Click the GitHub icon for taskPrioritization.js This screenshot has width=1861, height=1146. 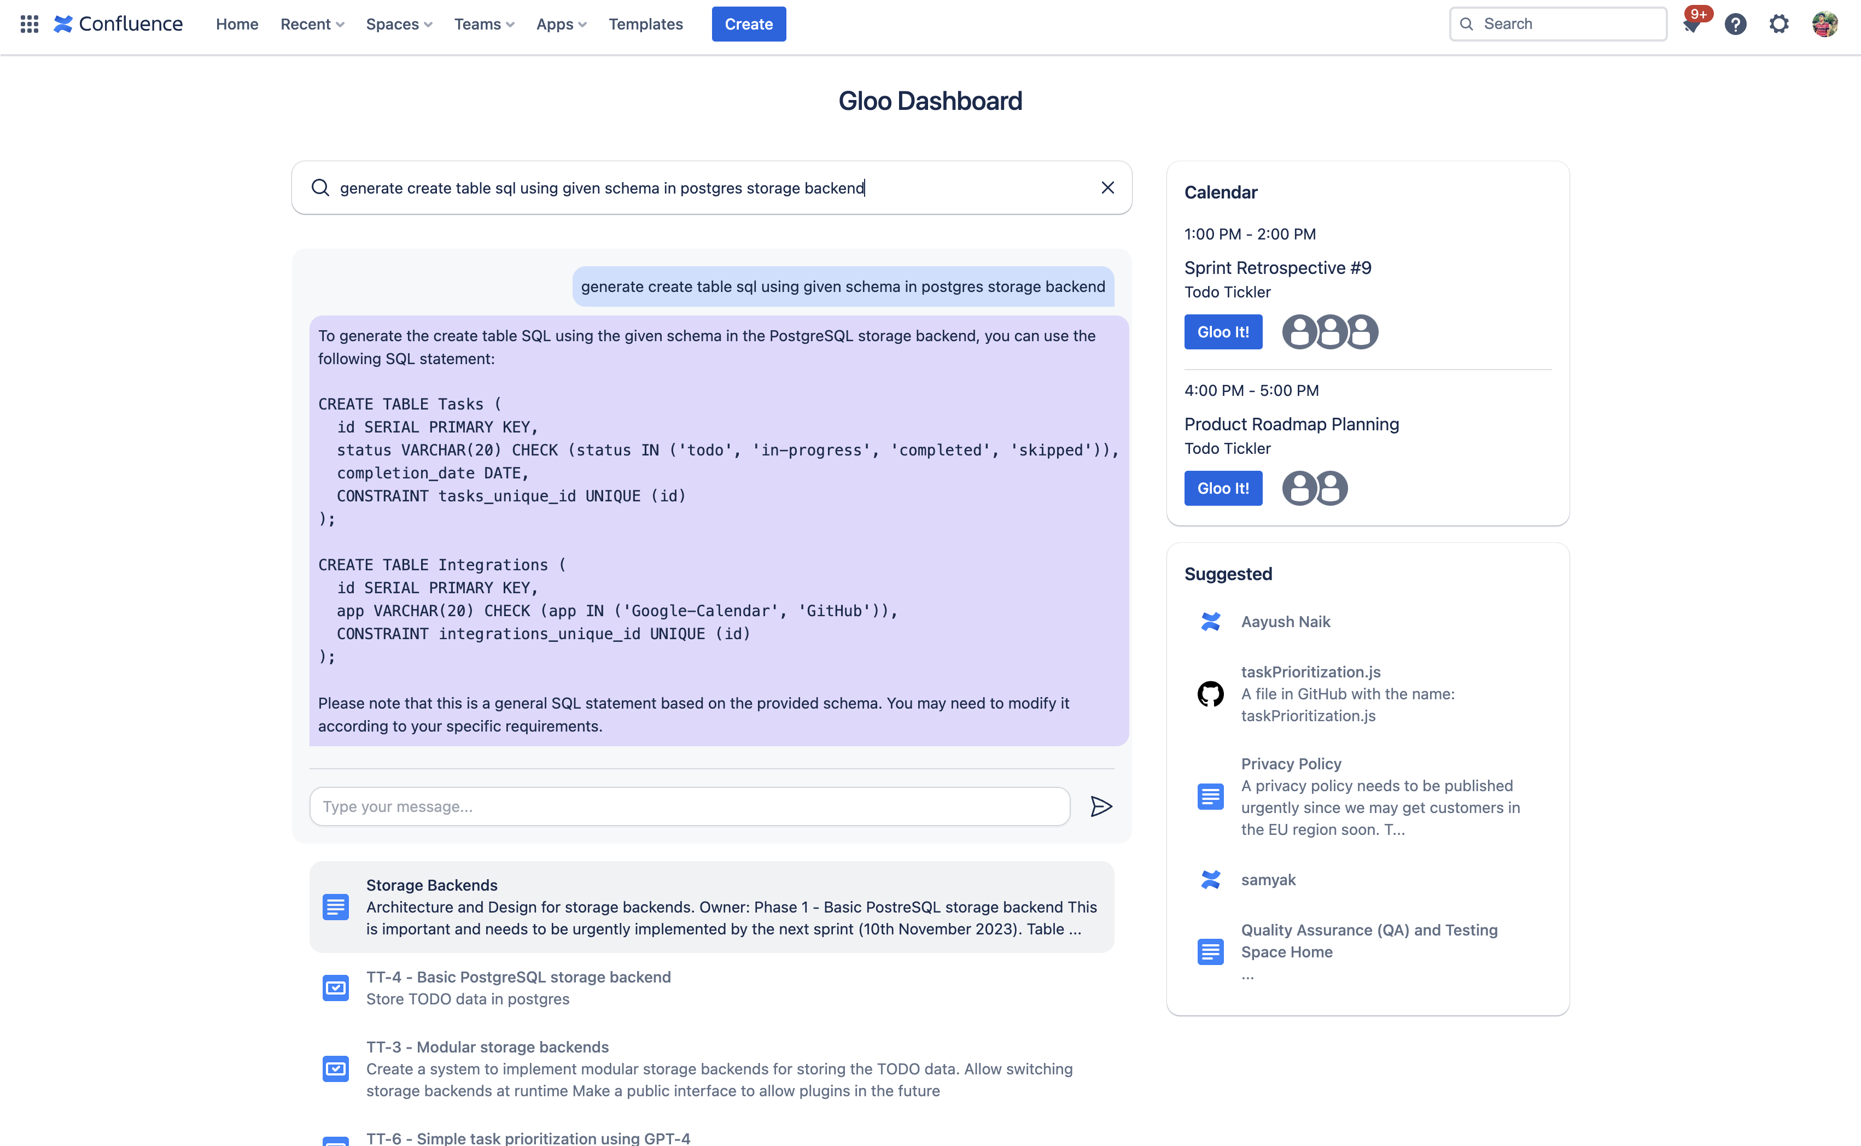[1211, 693]
